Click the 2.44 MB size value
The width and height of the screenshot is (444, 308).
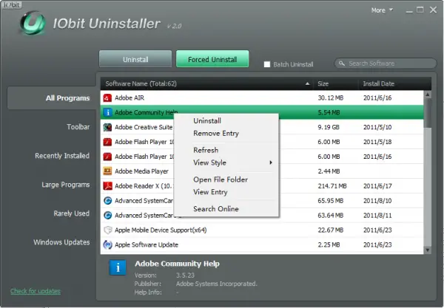pyautogui.click(x=329, y=171)
